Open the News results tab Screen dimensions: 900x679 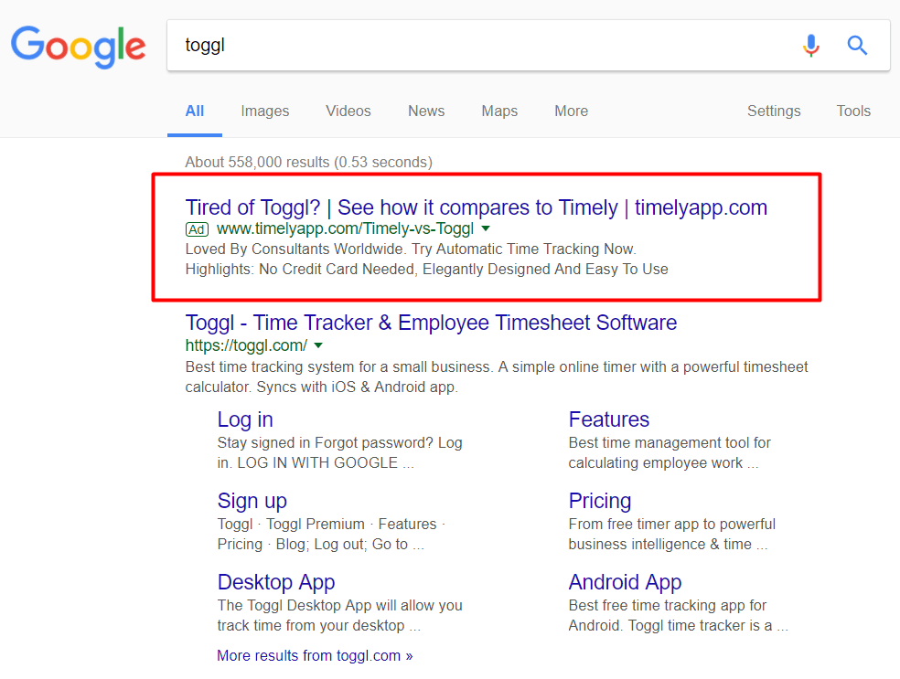426,111
